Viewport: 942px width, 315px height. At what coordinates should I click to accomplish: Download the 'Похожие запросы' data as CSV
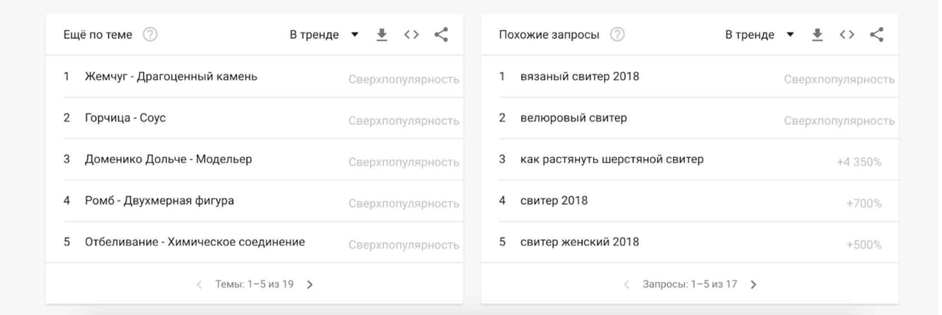pos(818,35)
